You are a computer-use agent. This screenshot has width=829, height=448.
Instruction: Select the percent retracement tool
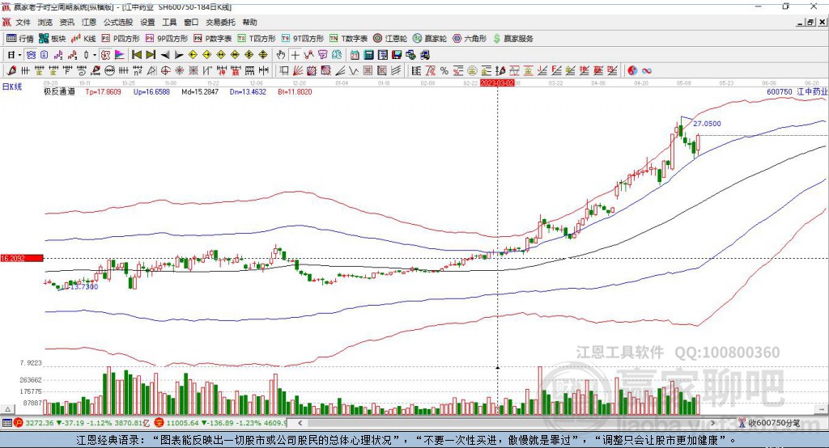pos(444,71)
